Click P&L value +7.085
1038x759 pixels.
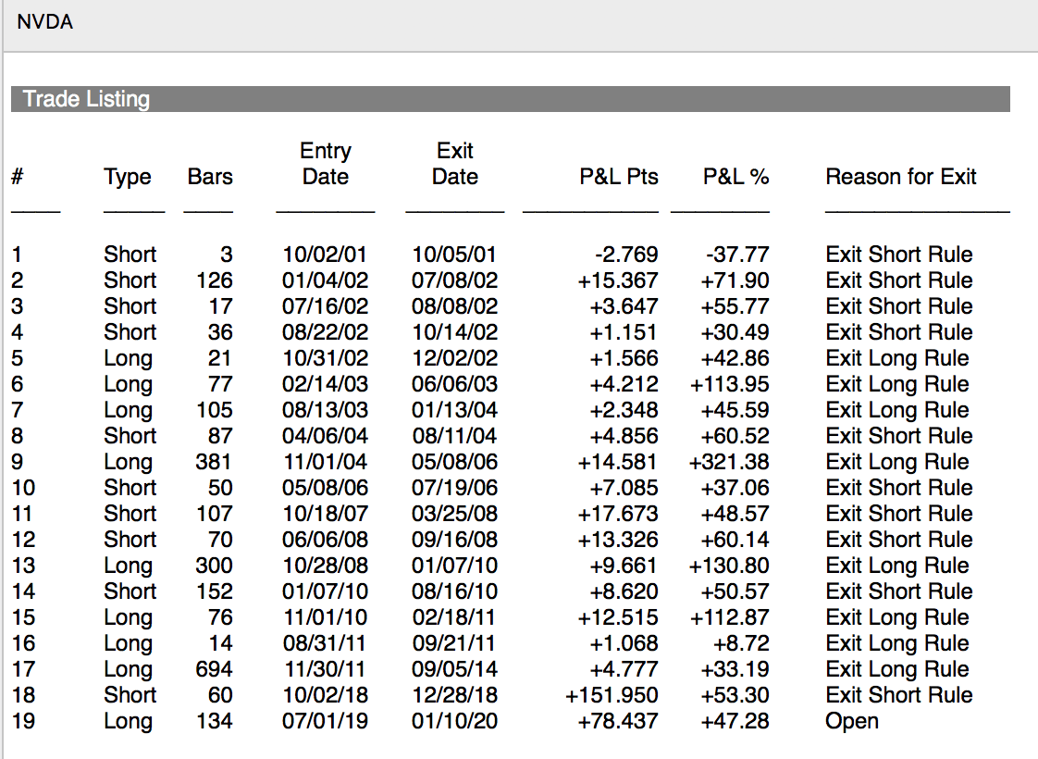624,488
